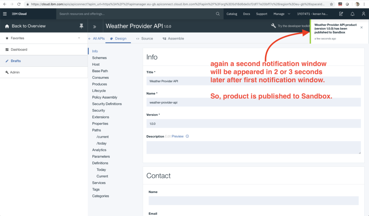Open the /today path
369x216 pixels.
point(101,143)
